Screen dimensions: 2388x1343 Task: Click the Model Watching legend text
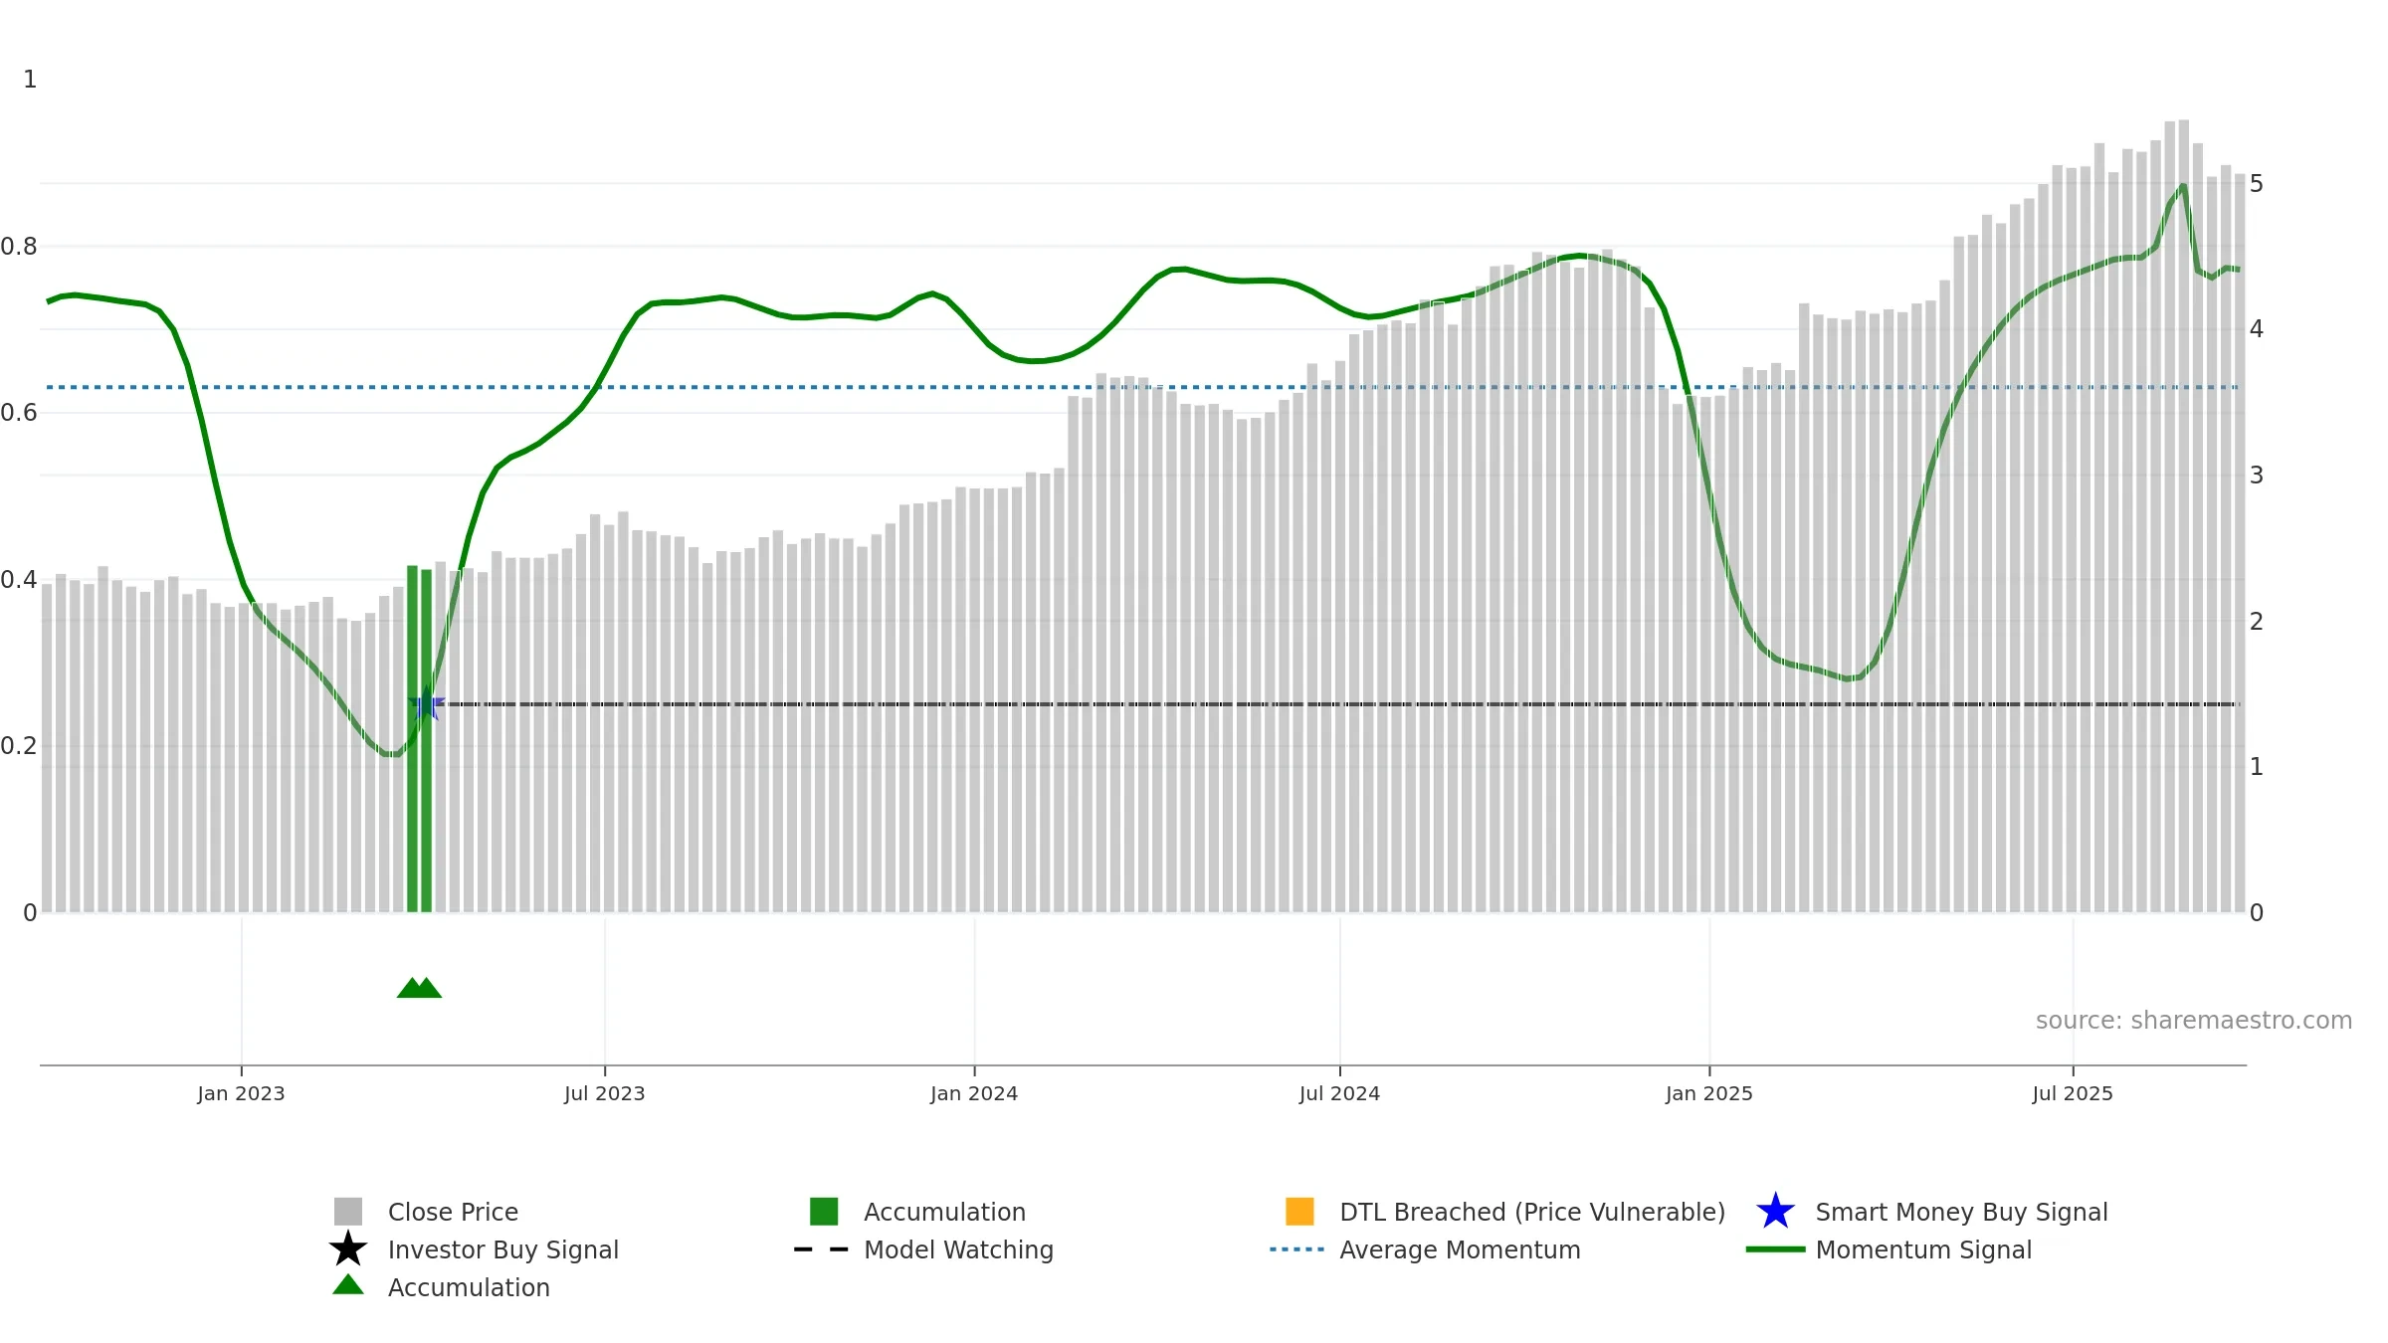click(958, 1249)
